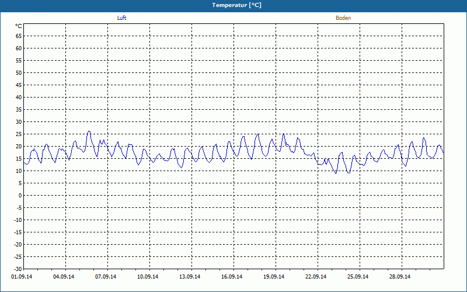467x292 pixels.
Task: Select the -10 value on y-axis
Action: tap(18, 220)
